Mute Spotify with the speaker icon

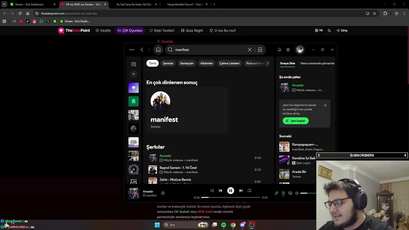click(297, 193)
